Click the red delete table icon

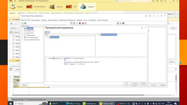[80, 23]
